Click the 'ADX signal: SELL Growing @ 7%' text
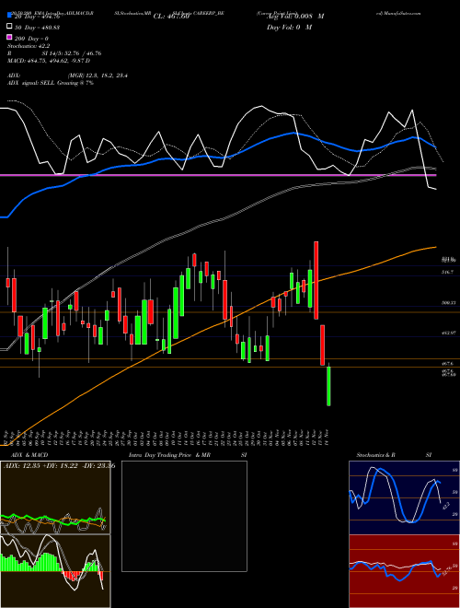This screenshot has width=460, height=608. 51,83
